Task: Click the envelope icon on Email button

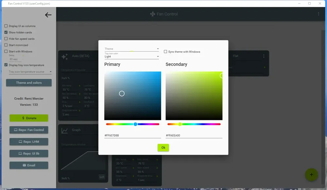Action: click(24, 165)
